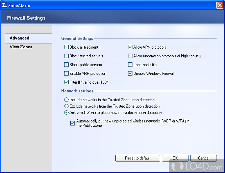Tick the Block public servers checkbox

click(66, 65)
